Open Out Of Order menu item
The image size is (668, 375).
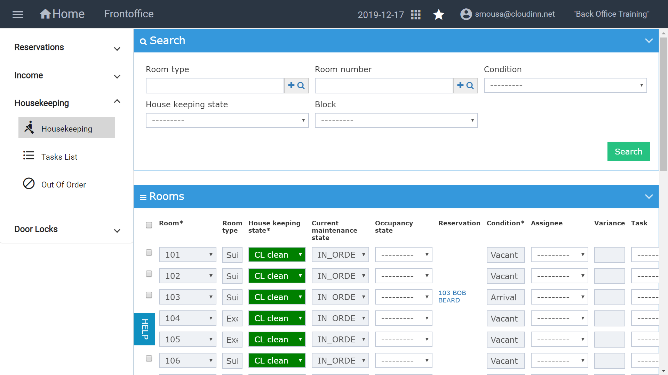[63, 185]
